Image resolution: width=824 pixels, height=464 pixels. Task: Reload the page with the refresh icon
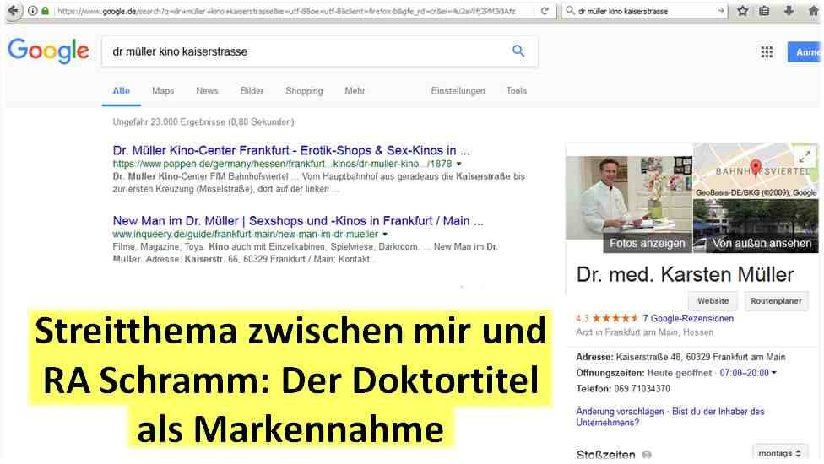(x=545, y=10)
